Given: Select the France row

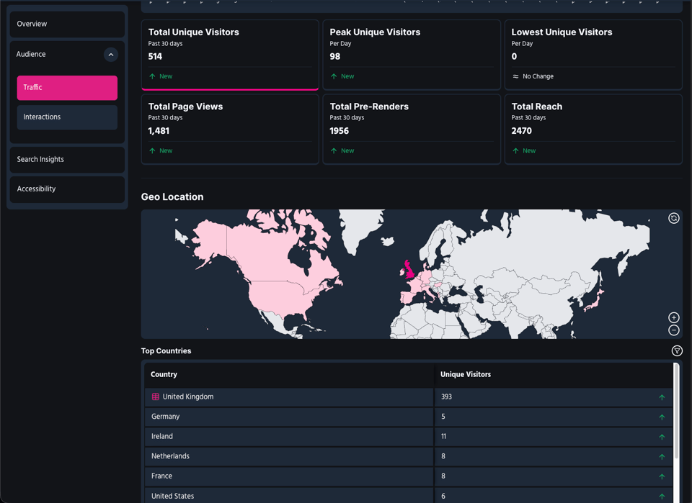Looking at the screenshot, I should click(409, 476).
